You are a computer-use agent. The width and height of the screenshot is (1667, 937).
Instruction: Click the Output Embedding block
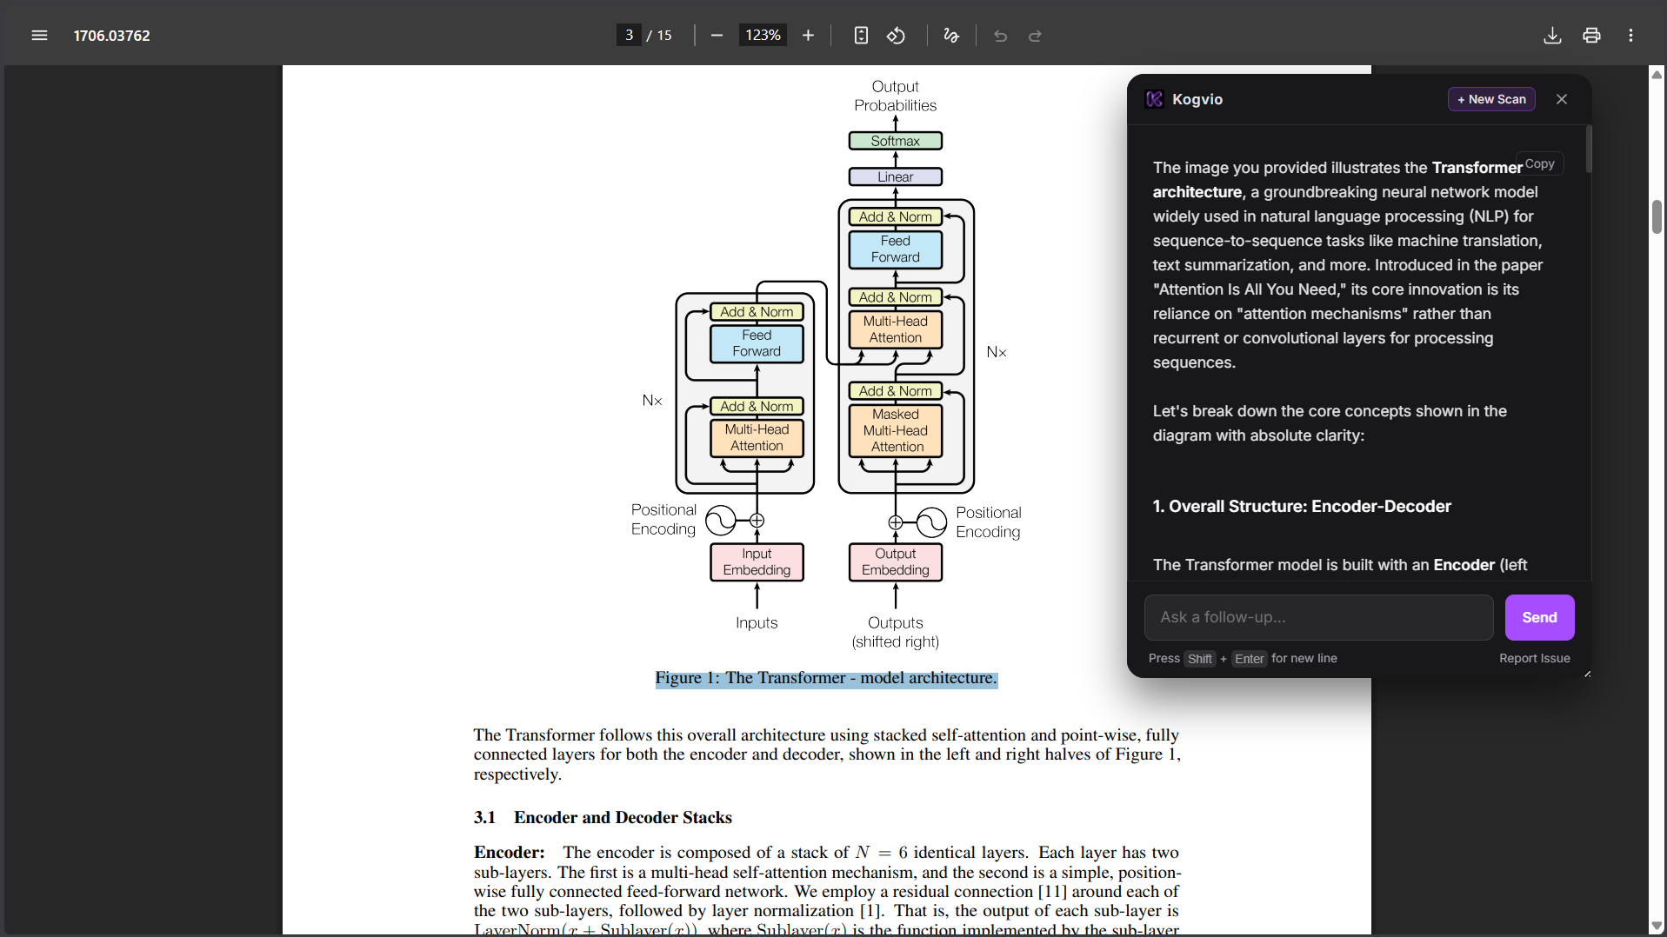pyautogui.click(x=895, y=562)
